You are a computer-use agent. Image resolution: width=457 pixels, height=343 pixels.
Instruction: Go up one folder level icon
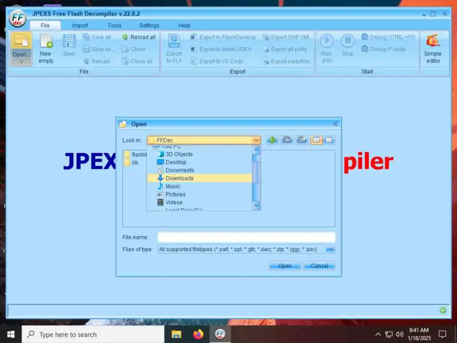pos(273,140)
